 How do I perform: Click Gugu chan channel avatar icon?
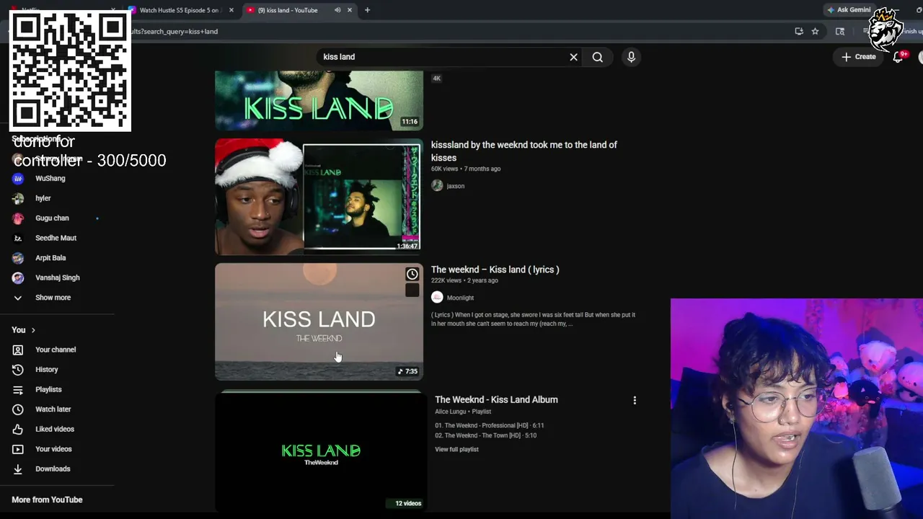(18, 218)
